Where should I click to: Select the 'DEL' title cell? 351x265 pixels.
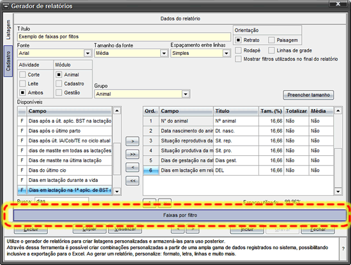236,170
